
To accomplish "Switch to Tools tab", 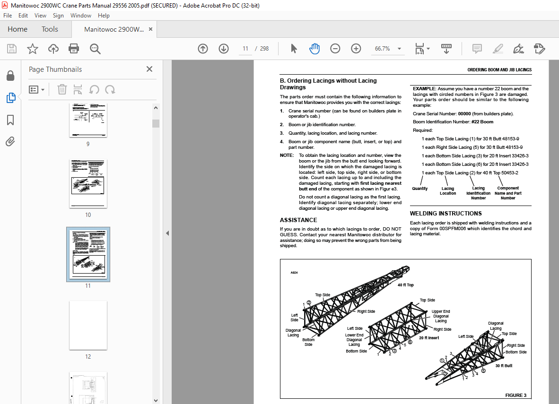I will tap(50, 29).
